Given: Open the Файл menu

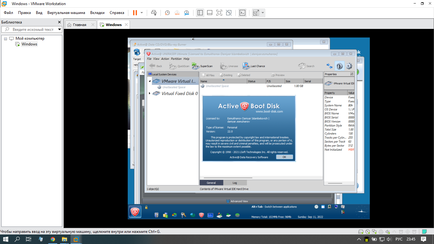Looking at the screenshot, I should (x=8, y=13).
